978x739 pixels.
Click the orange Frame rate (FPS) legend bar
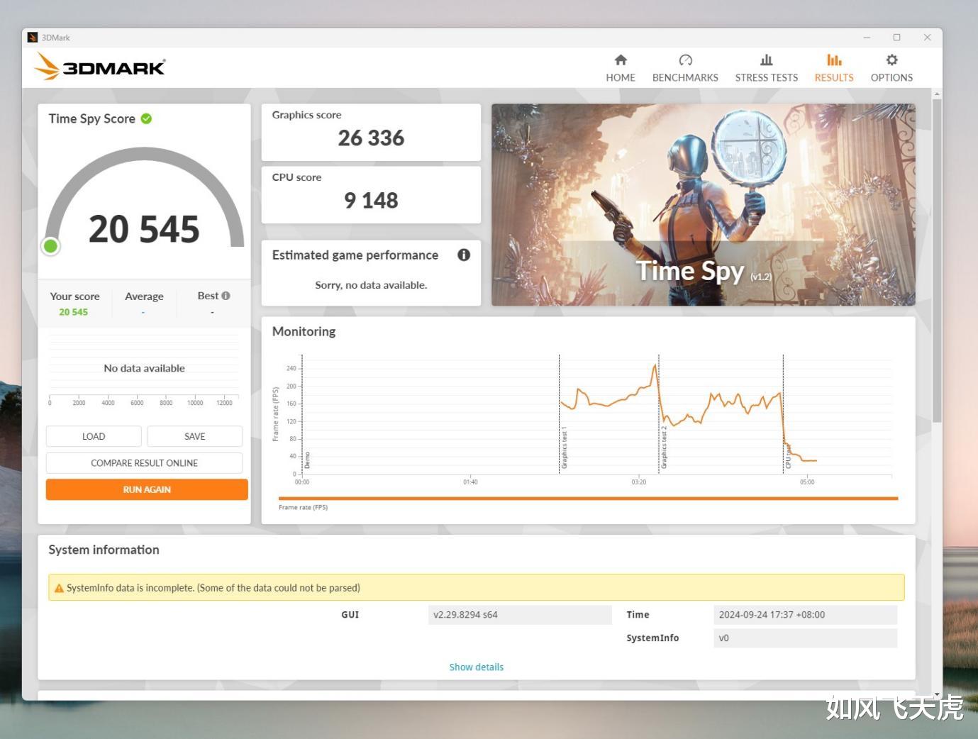(x=588, y=499)
